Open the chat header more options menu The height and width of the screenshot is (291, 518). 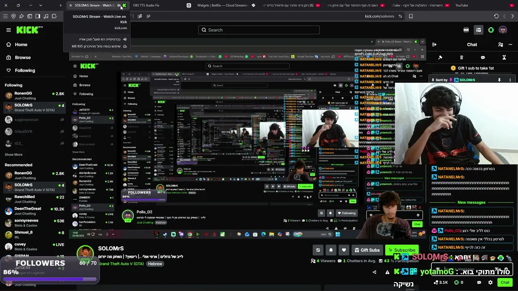(511, 44)
